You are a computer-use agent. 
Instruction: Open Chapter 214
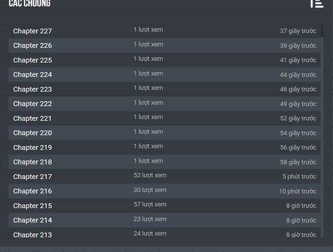pos(32,220)
